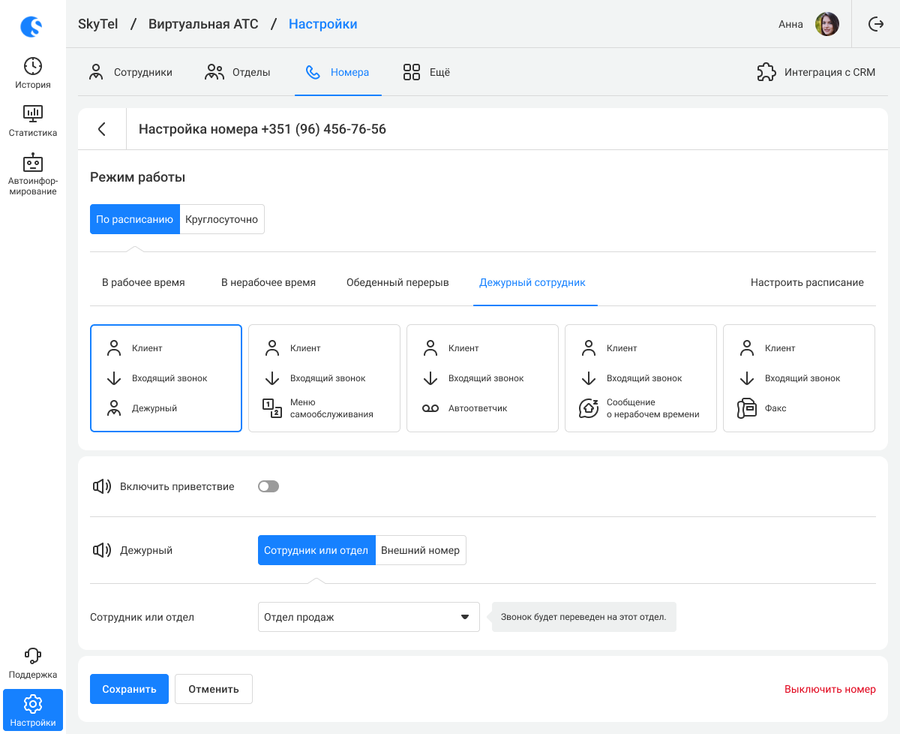Click speaker icon next to Включить приветствие

click(x=102, y=486)
